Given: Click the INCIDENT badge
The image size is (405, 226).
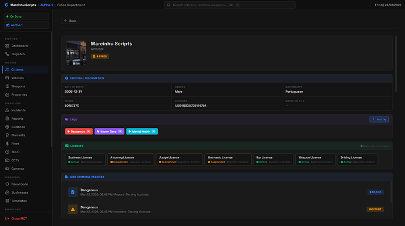Looking at the screenshot, I should pyautogui.click(x=375, y=209).
